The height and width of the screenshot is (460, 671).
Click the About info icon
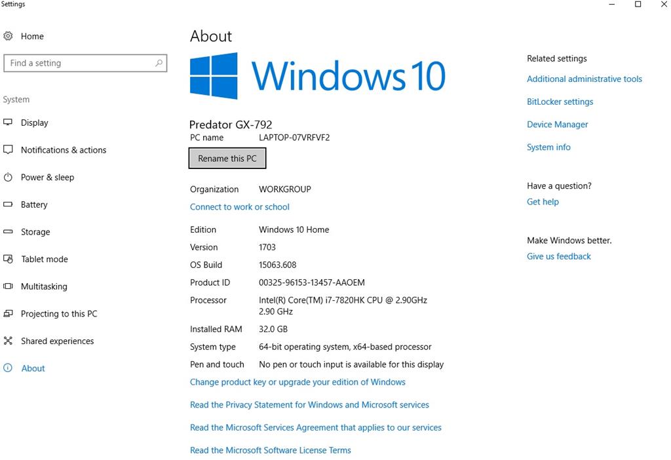point(8,368)
